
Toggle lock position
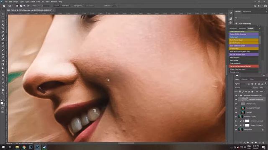[x=246, y=92]
